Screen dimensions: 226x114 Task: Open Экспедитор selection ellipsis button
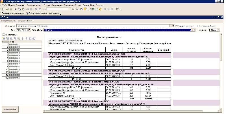coord(171,26)
